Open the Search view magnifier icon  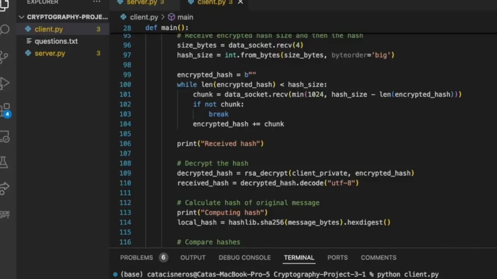(x=4, y=30)
